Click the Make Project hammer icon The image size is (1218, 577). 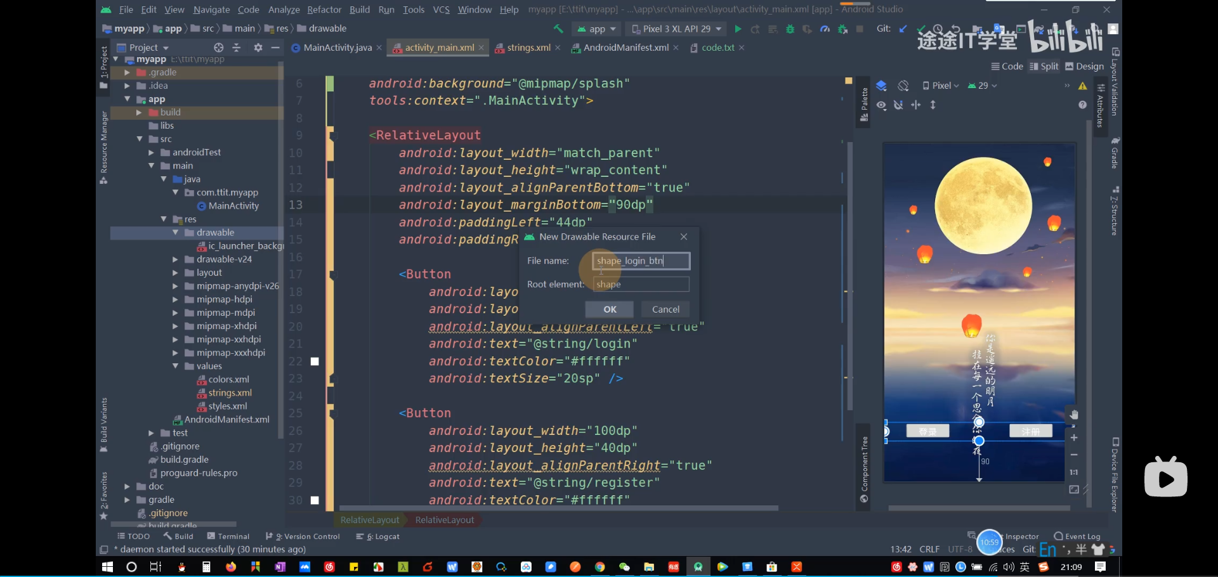point(558,29)
